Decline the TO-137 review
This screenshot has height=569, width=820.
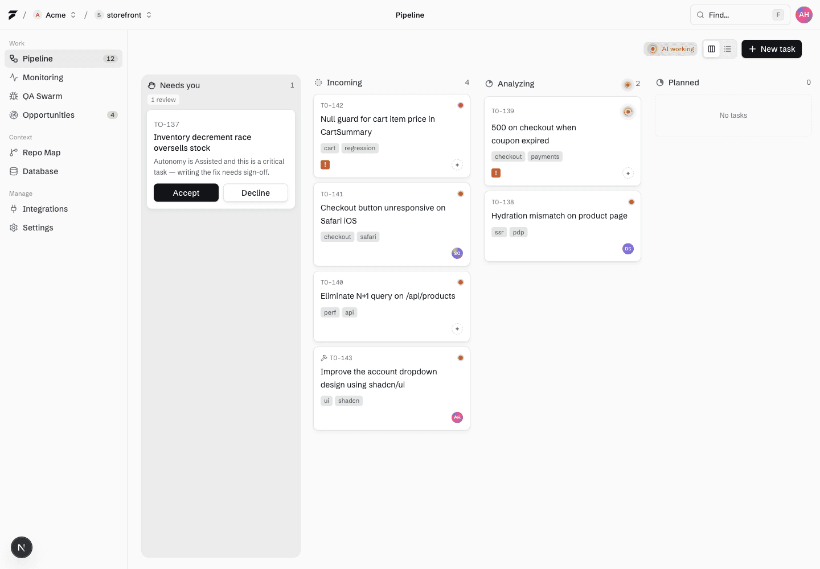(256, 193)
